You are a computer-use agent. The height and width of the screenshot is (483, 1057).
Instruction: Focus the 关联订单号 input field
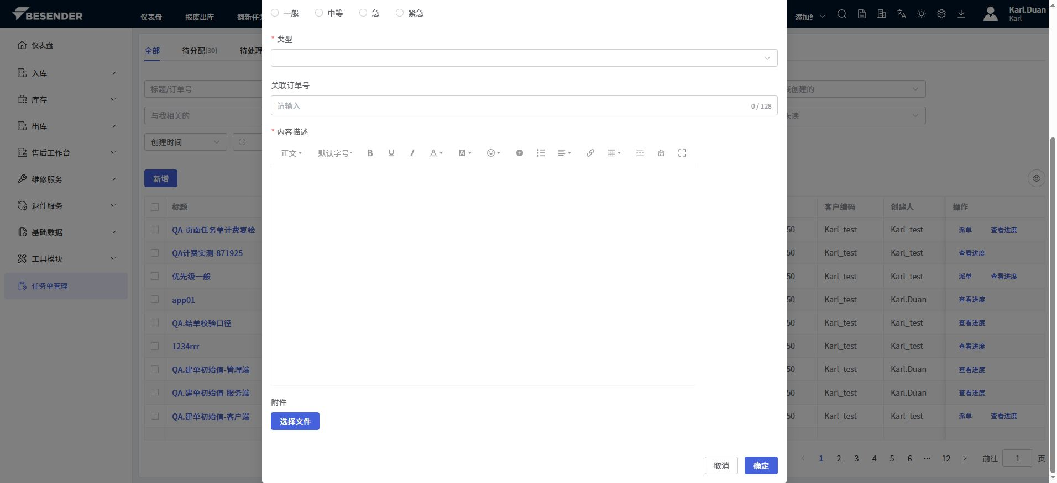coord(524,105)
